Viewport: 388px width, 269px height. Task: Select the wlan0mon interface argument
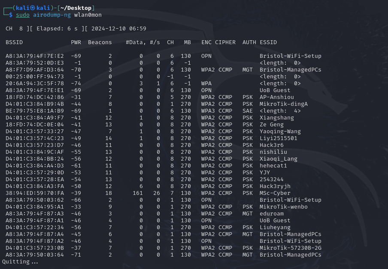coord(88,15)
